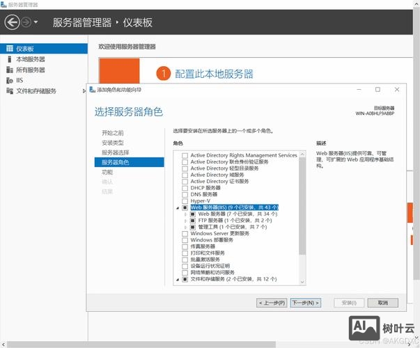Toggle FTP 服务器 checkbox
The height and width of the screenshot is (348, 420).
click(x=193, y=221)
